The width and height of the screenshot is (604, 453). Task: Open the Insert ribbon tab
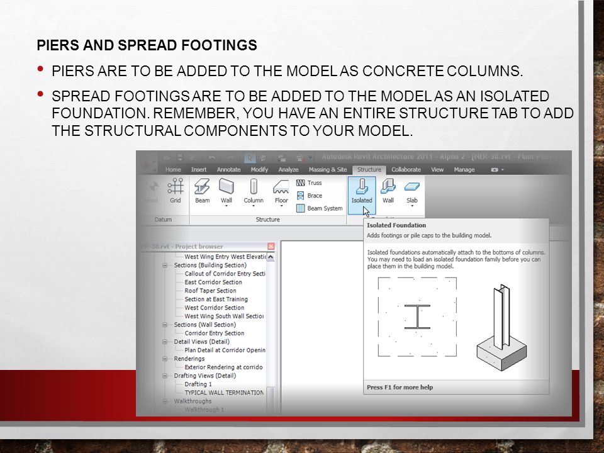tap(199, 169)
